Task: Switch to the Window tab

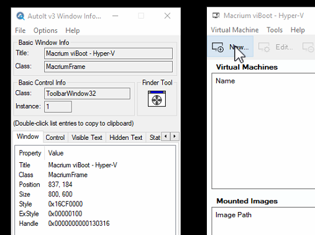Action: [x=28, y=137]
